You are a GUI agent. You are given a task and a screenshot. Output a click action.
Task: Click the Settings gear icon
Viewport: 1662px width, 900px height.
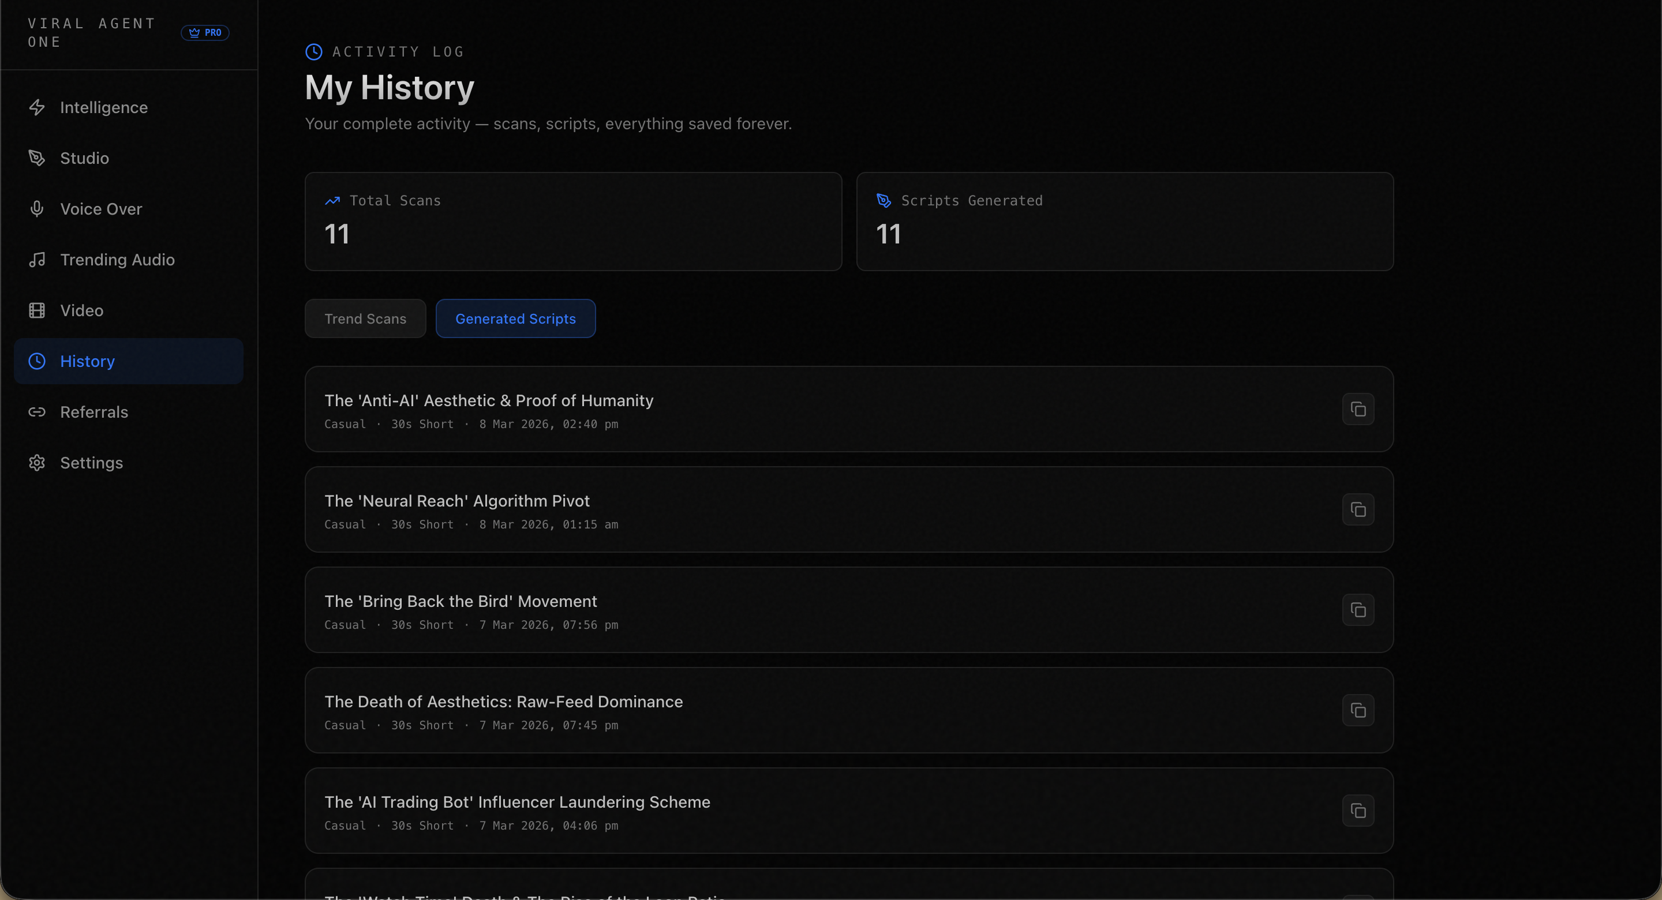37,463
